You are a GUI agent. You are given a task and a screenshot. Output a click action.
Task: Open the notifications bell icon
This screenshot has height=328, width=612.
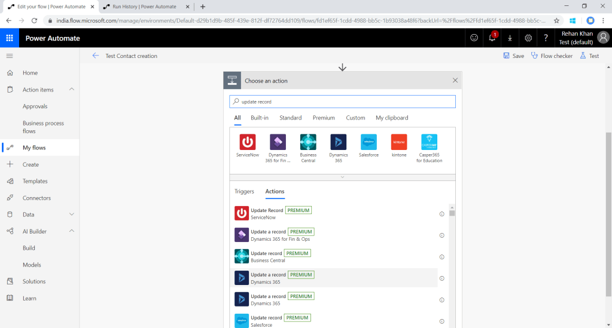point(492,38)
